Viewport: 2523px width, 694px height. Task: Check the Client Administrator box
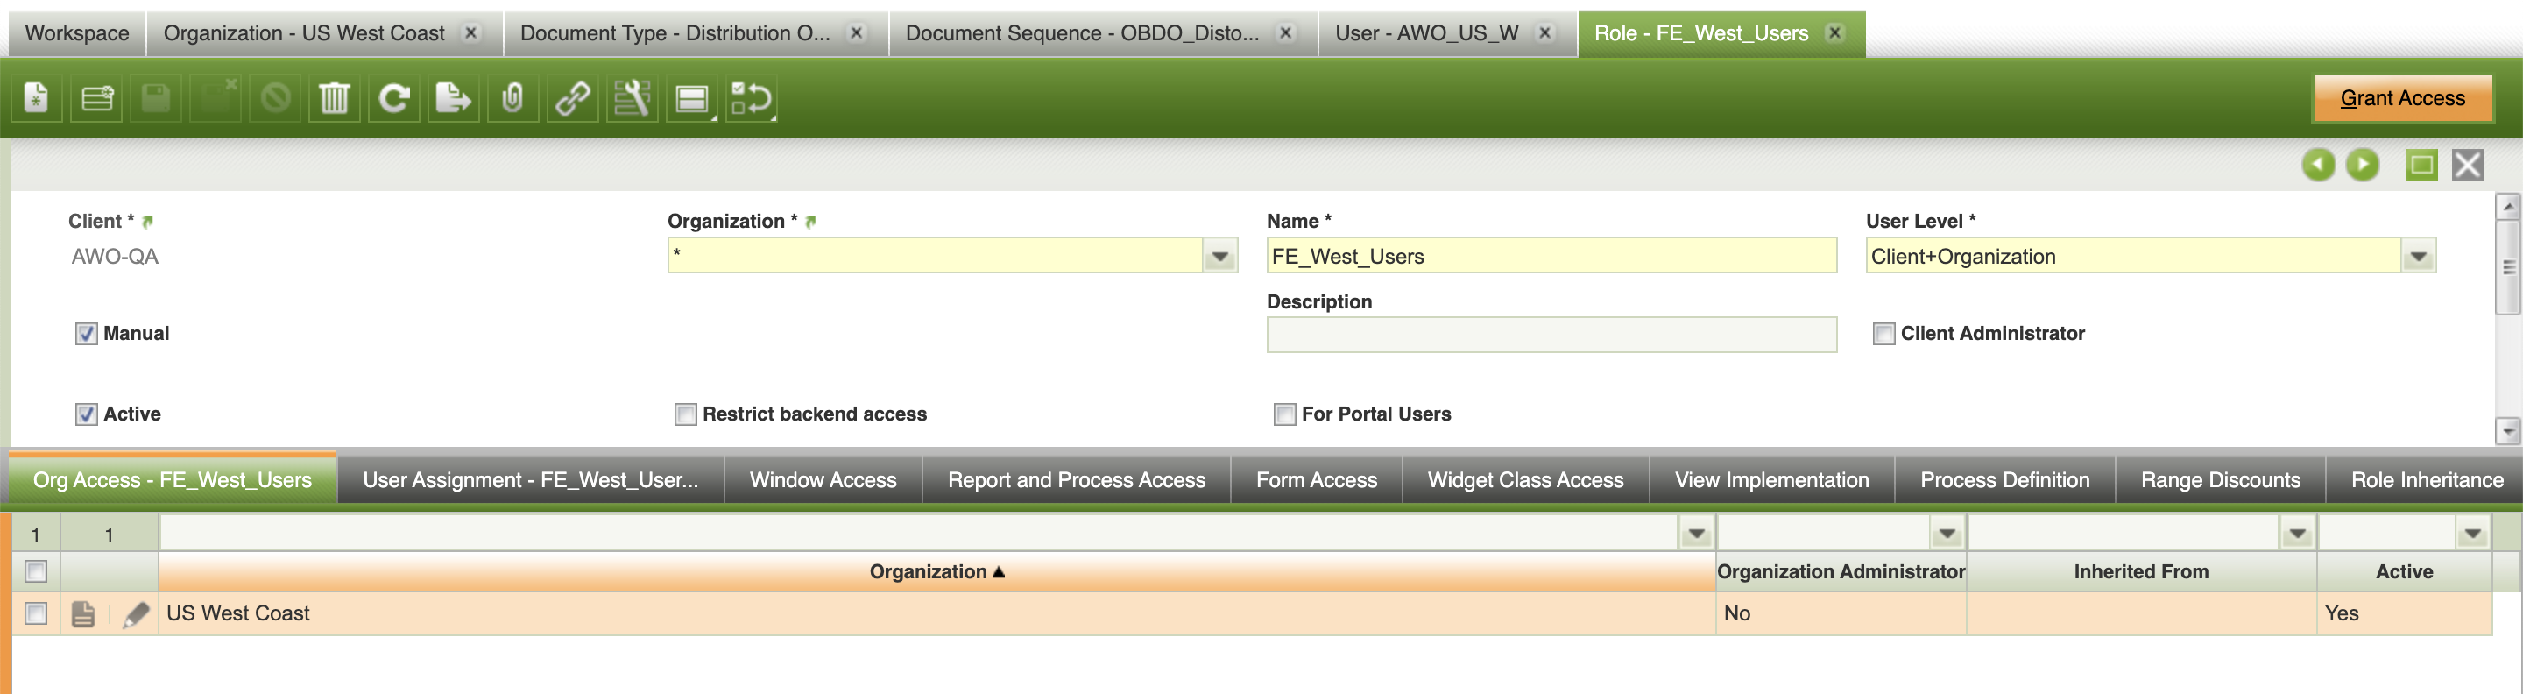pyautogui.click(x=1883, y=334)
